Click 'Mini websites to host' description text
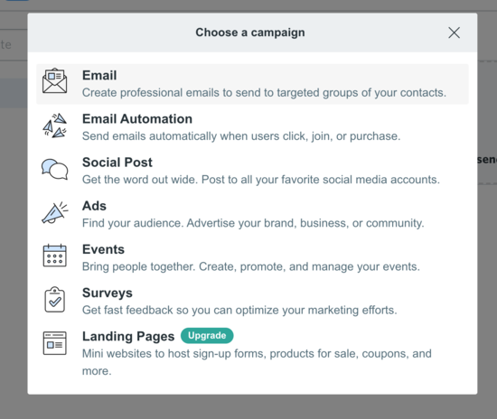The image size is (497, 419). [257, 362]
